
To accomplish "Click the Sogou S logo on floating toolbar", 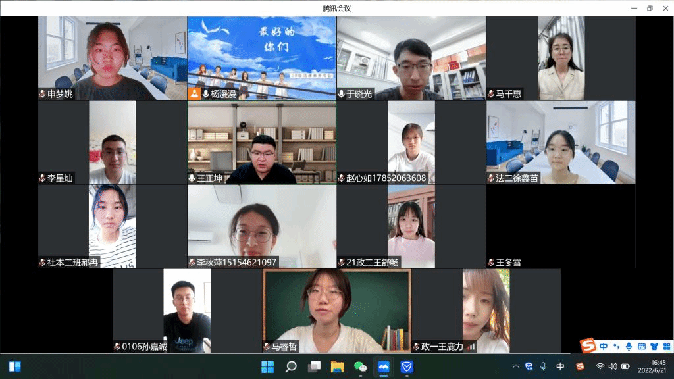I will (588, 346).
